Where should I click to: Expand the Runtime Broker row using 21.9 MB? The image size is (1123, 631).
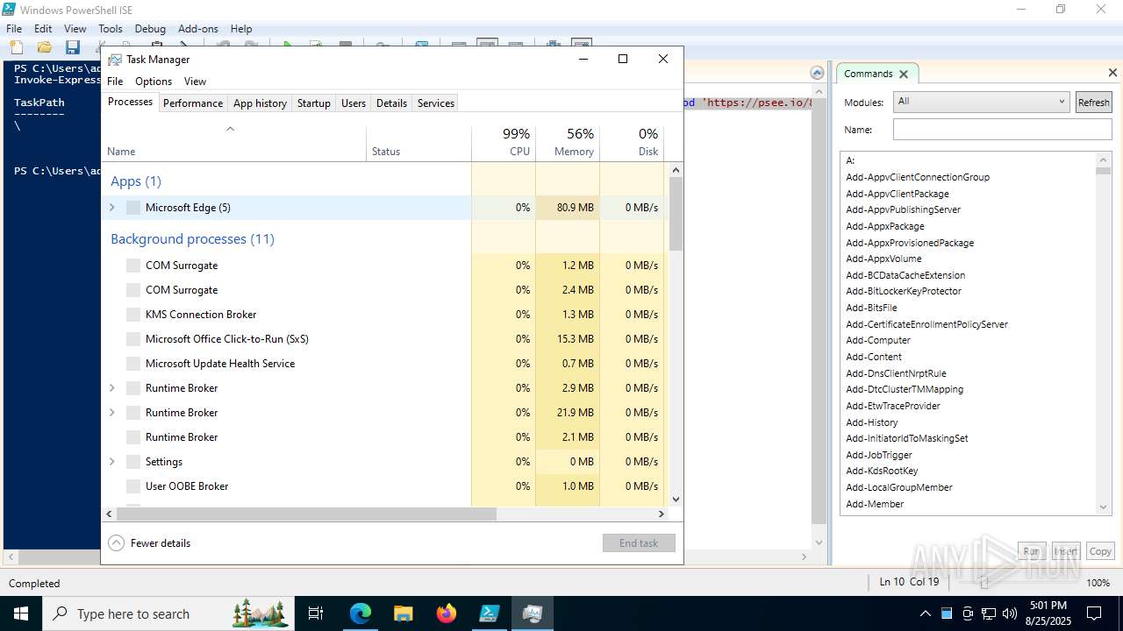(x=111, y=413)
